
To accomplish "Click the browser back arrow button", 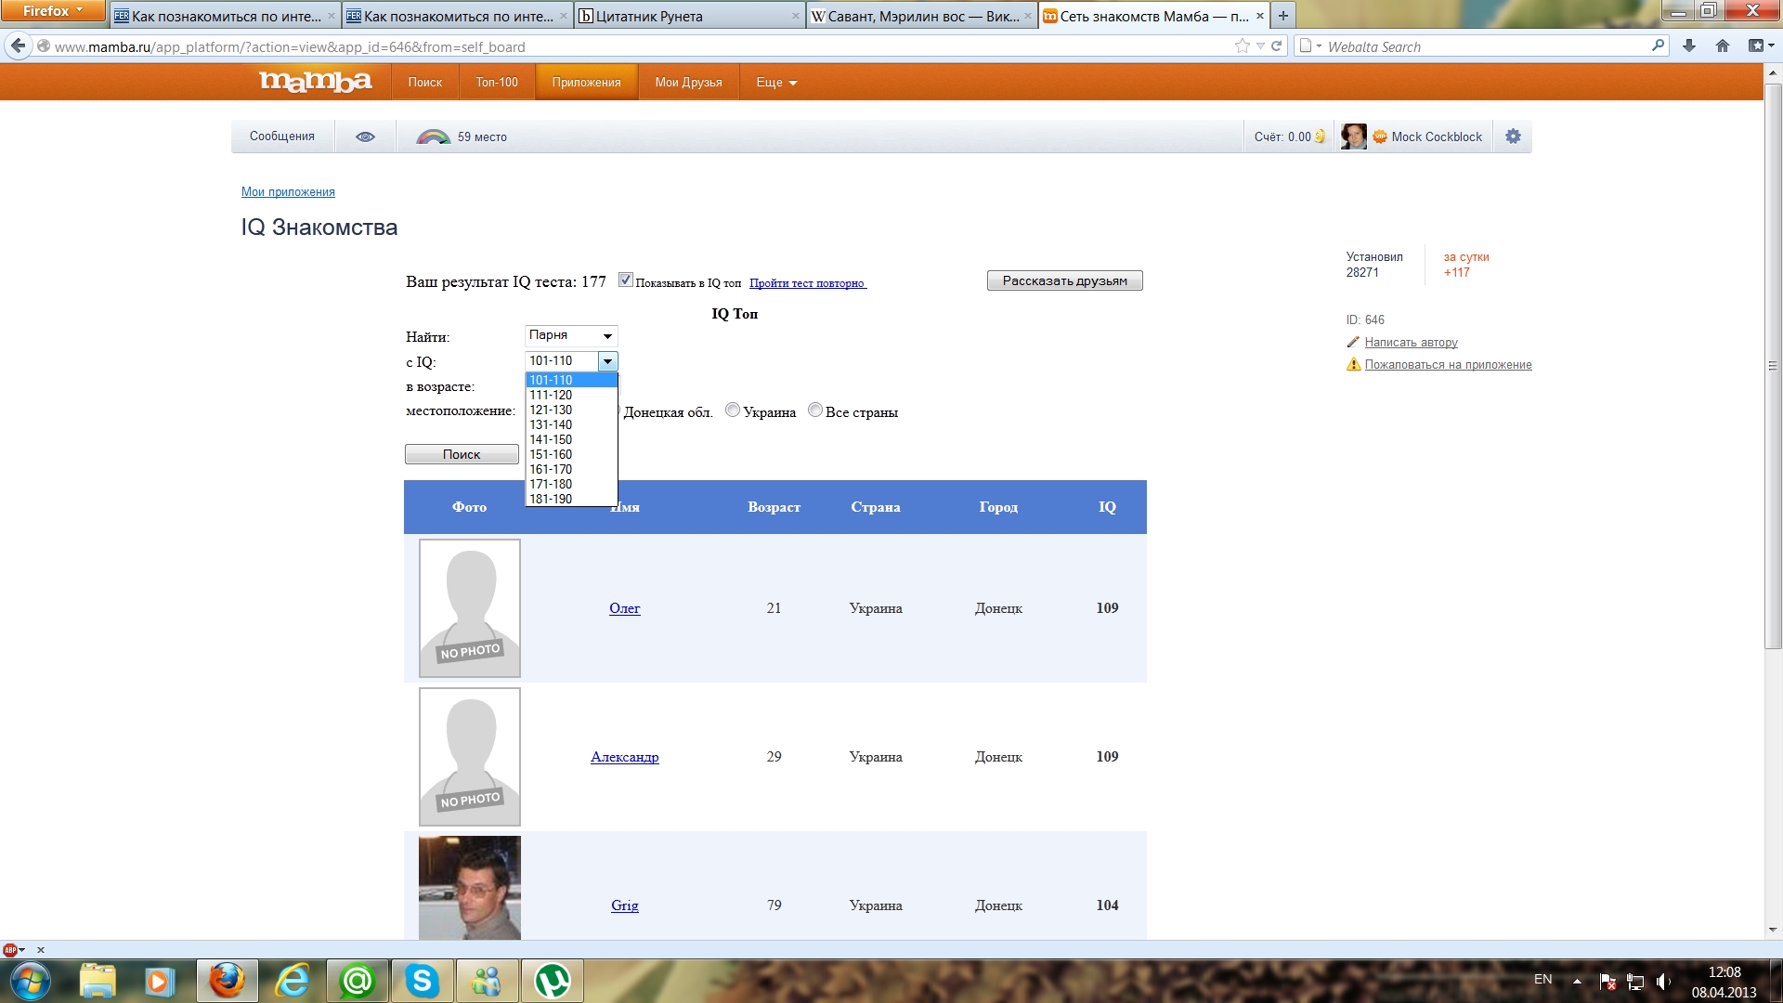I will (x=18, y=46).
